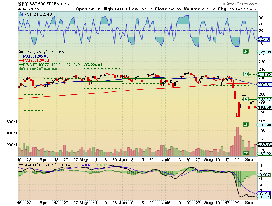Click the R2 pivot label
272x206 pixels.
click(x=246, y=52)
